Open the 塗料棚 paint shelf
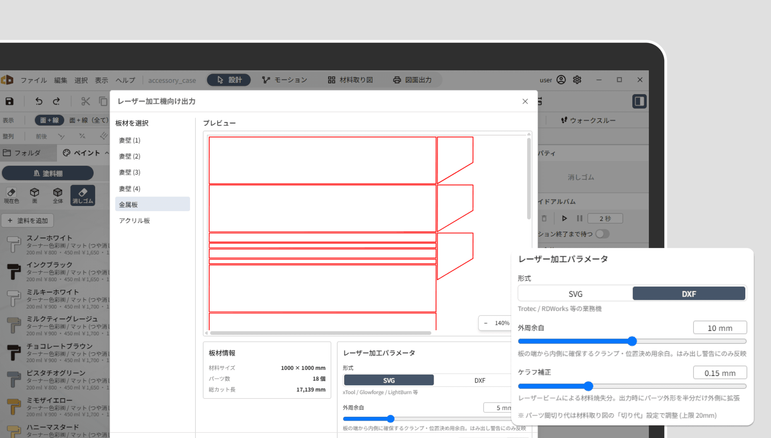Image resolution: width=771 pixels, height=438 pixels. 48,173
